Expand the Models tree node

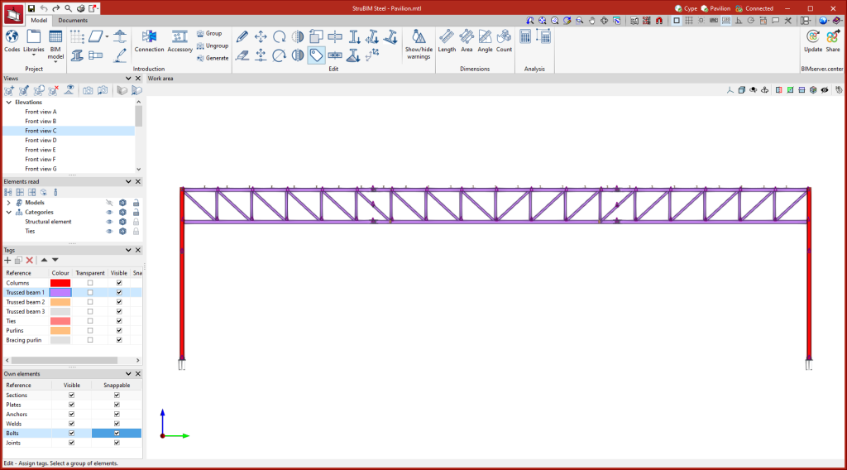(x=8, y=203)
